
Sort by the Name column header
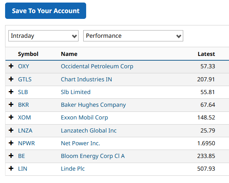(69, 54)
